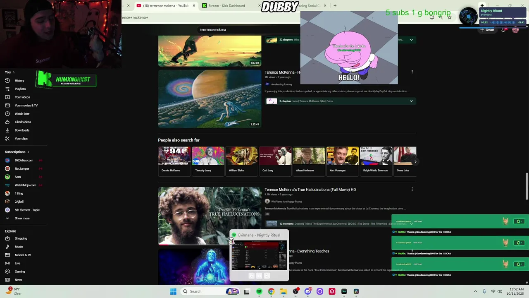529x298 pixels.
Task: Show hidden system tray icons
Action: [x=475, y=291]
